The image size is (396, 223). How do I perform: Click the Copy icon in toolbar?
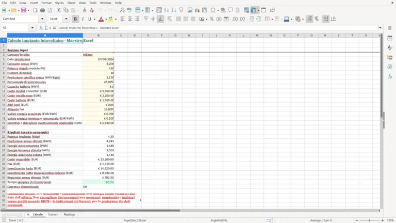click(x=66, y=10)
